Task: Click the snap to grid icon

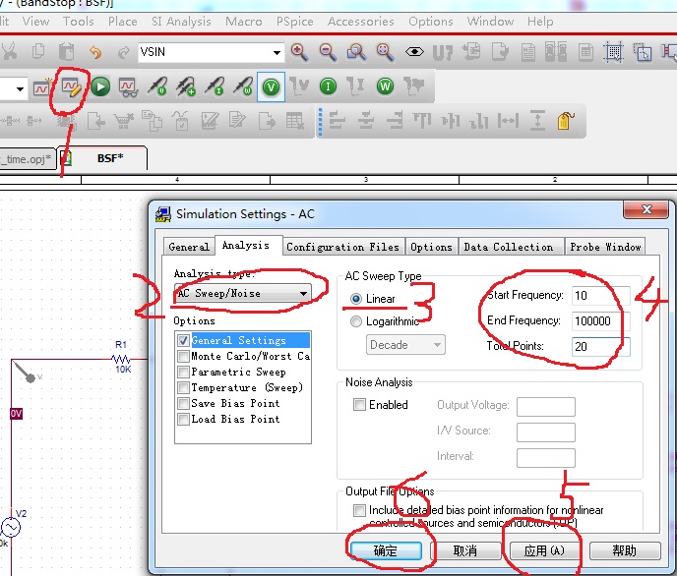Action: tap(613, 52)
